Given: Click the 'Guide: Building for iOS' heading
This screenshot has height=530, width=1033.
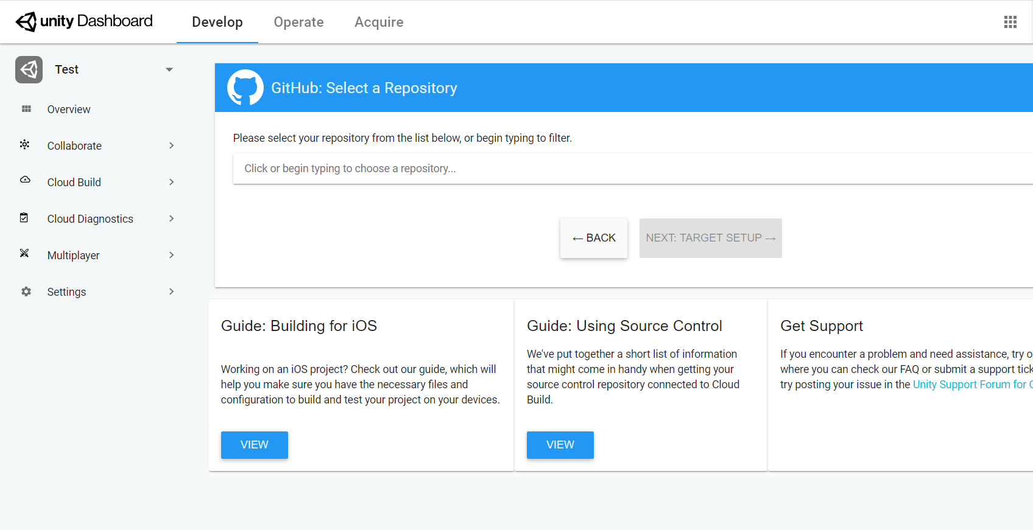Looking at the screenshot, I should [299, 326].
